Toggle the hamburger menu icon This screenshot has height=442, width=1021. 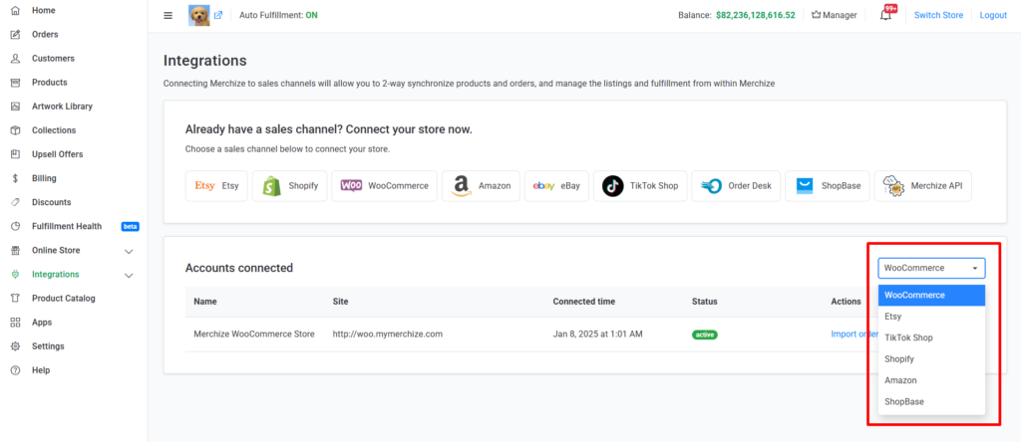[x=168, y=16]
